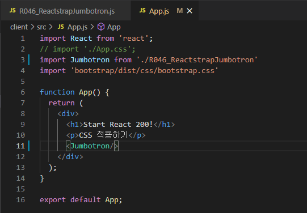307x213 pixels.
Task: Close the App.js tab
Action: click(190, 11)
